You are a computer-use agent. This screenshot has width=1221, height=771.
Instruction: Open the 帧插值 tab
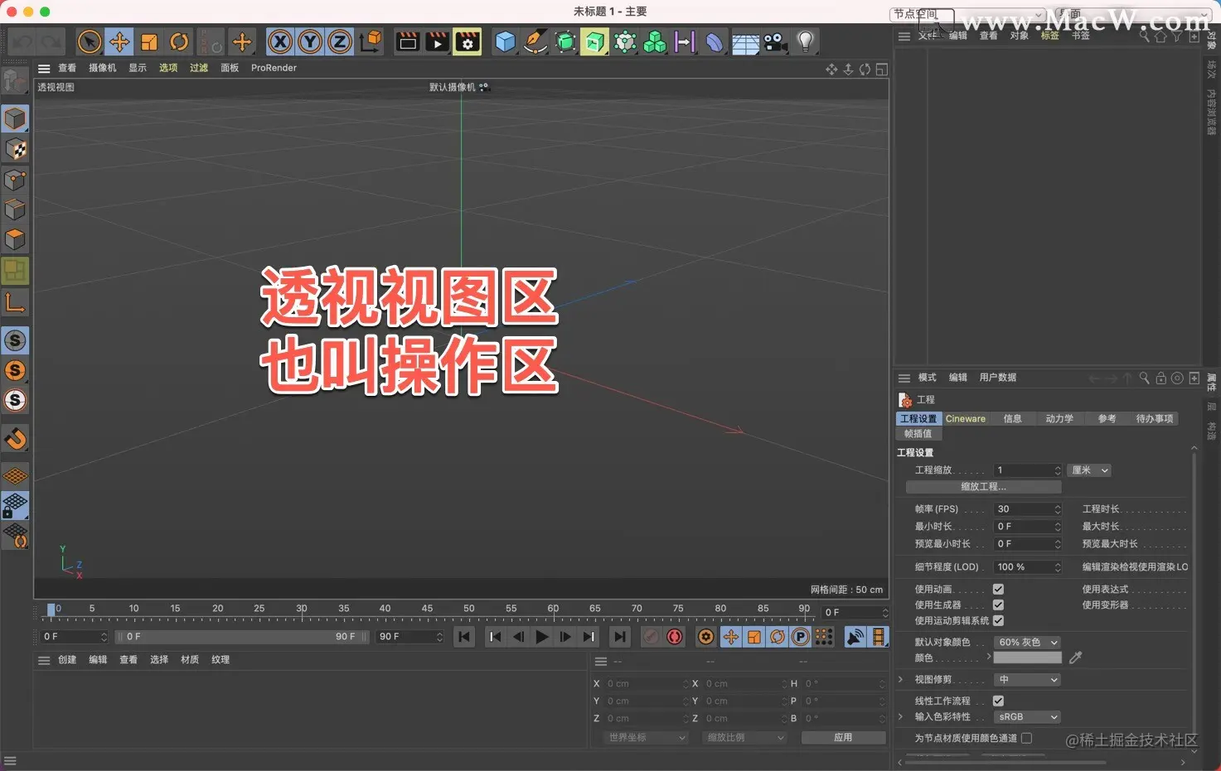pos(918,434)
